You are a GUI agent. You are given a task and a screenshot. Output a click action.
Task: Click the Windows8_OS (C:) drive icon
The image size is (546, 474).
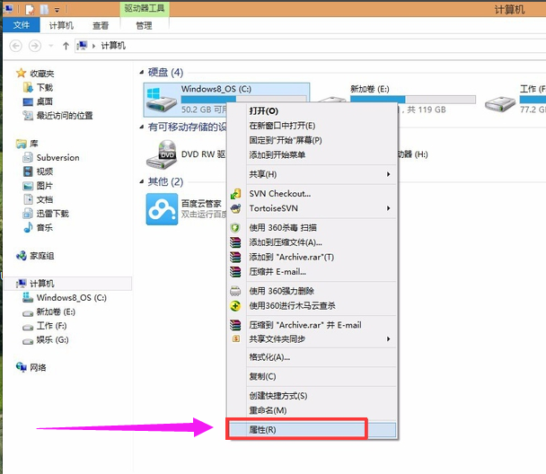coord(163,100)
